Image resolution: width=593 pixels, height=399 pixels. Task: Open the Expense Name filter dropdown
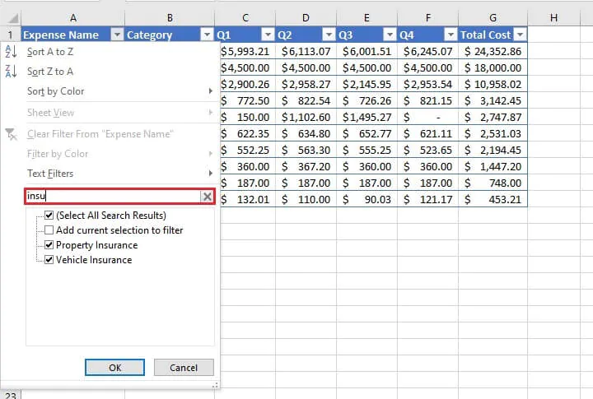117,35
